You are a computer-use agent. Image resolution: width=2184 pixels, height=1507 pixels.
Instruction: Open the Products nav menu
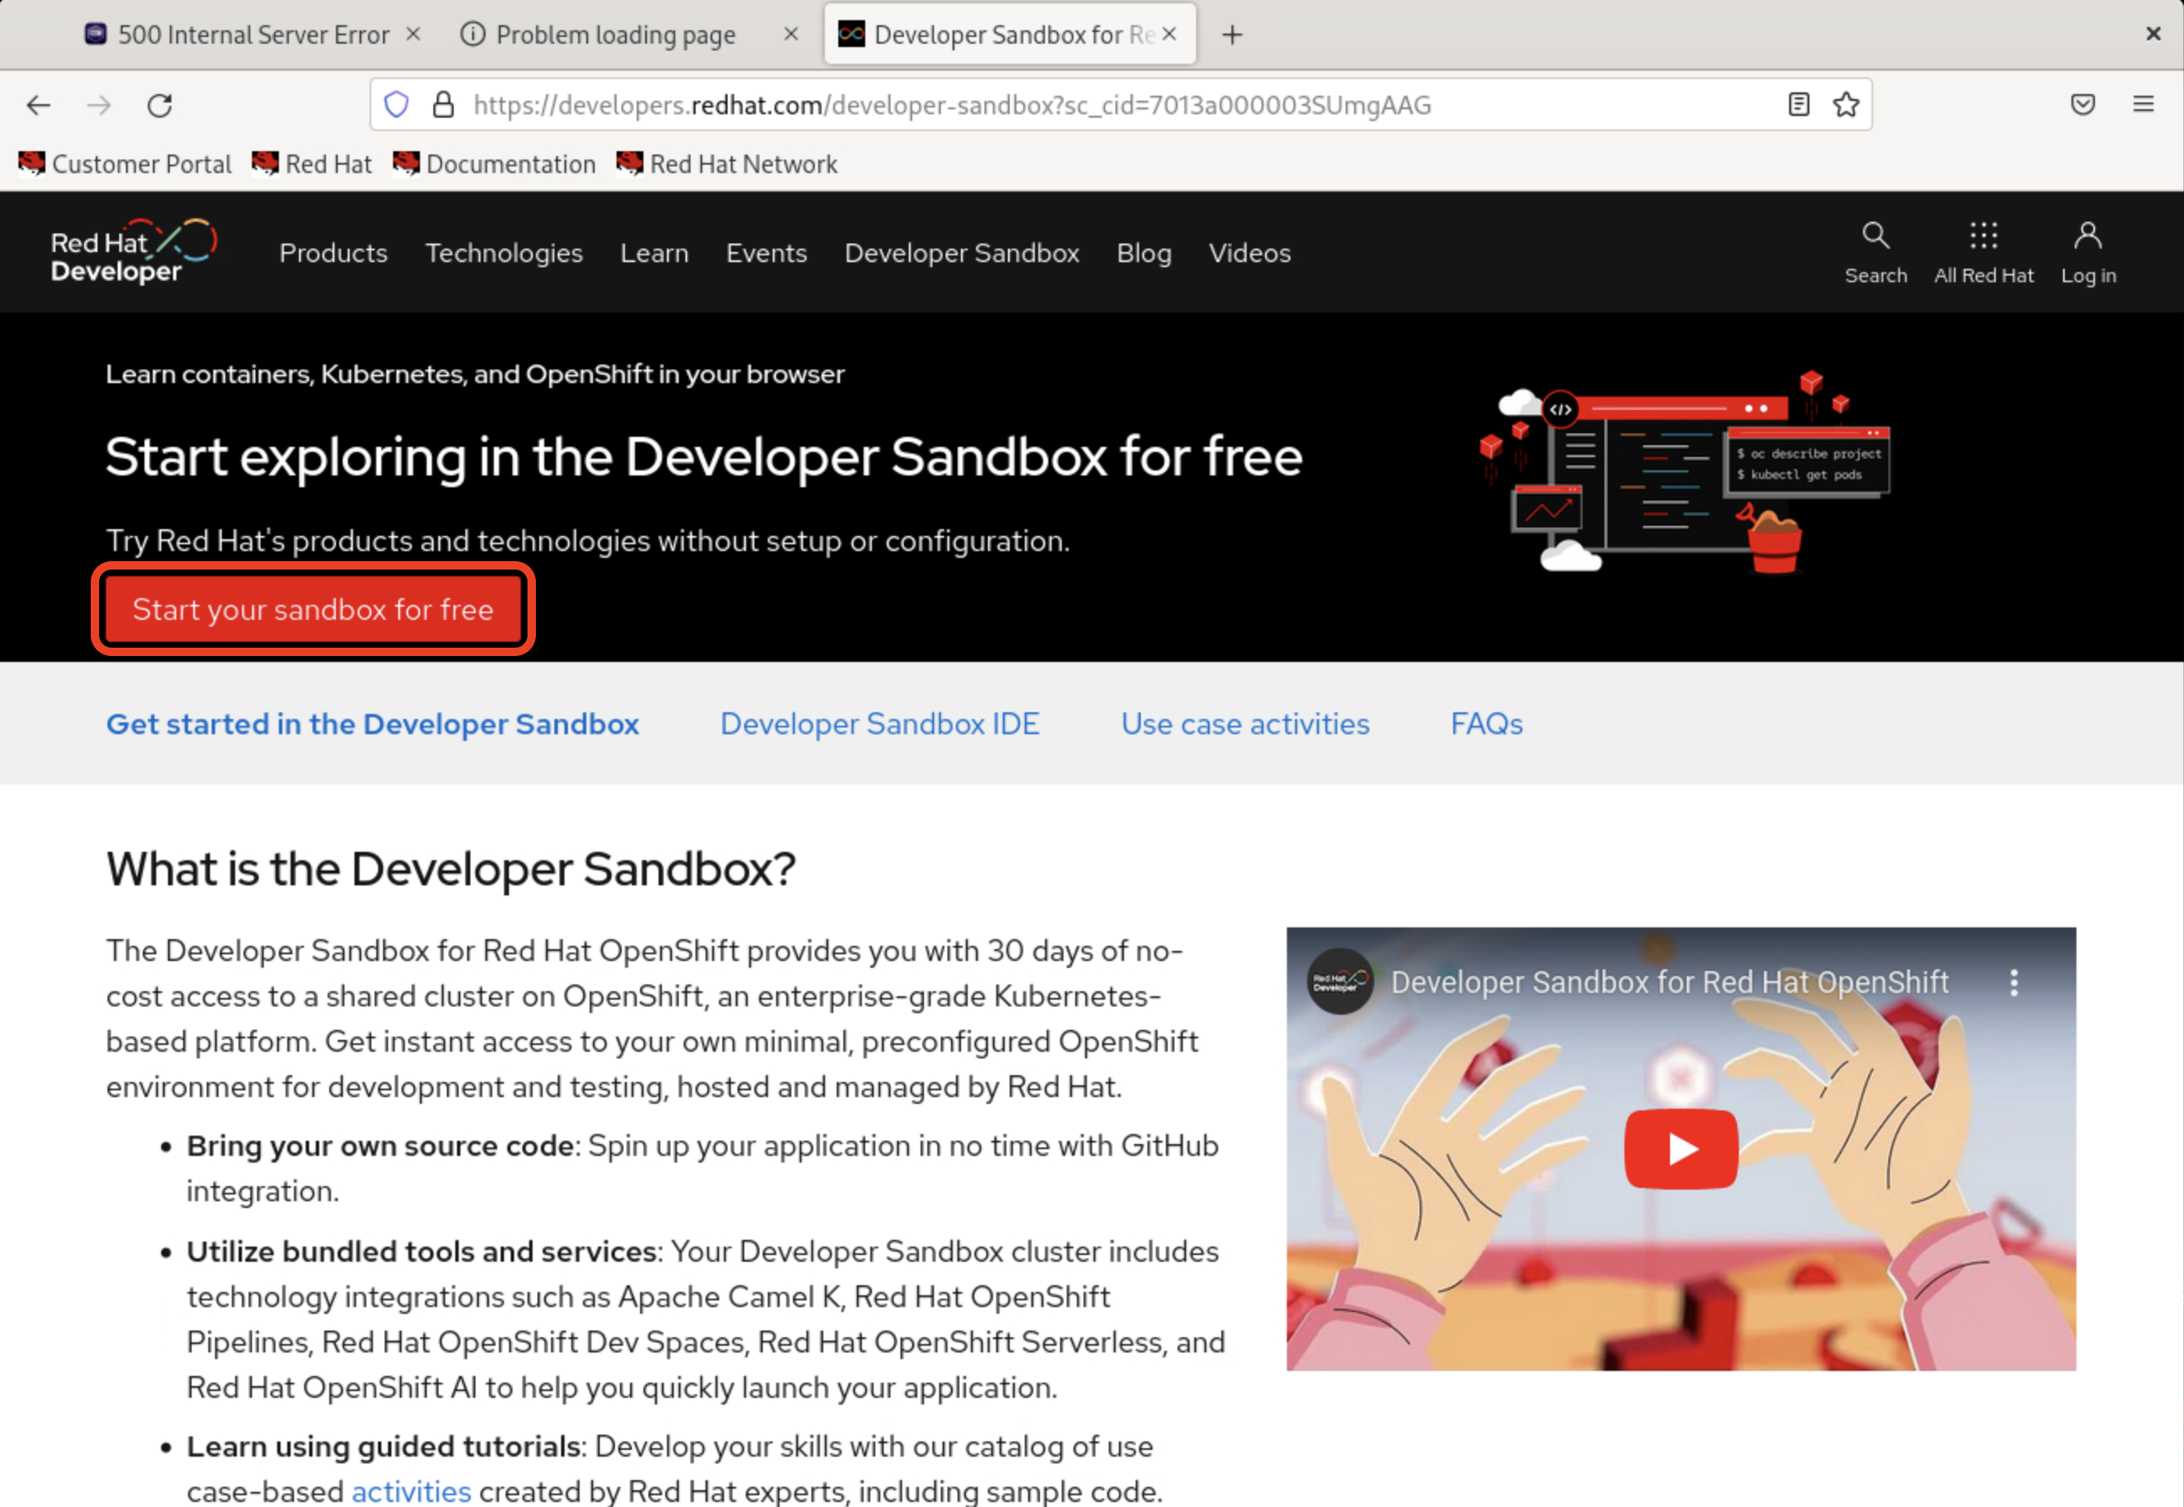point(333,253)
